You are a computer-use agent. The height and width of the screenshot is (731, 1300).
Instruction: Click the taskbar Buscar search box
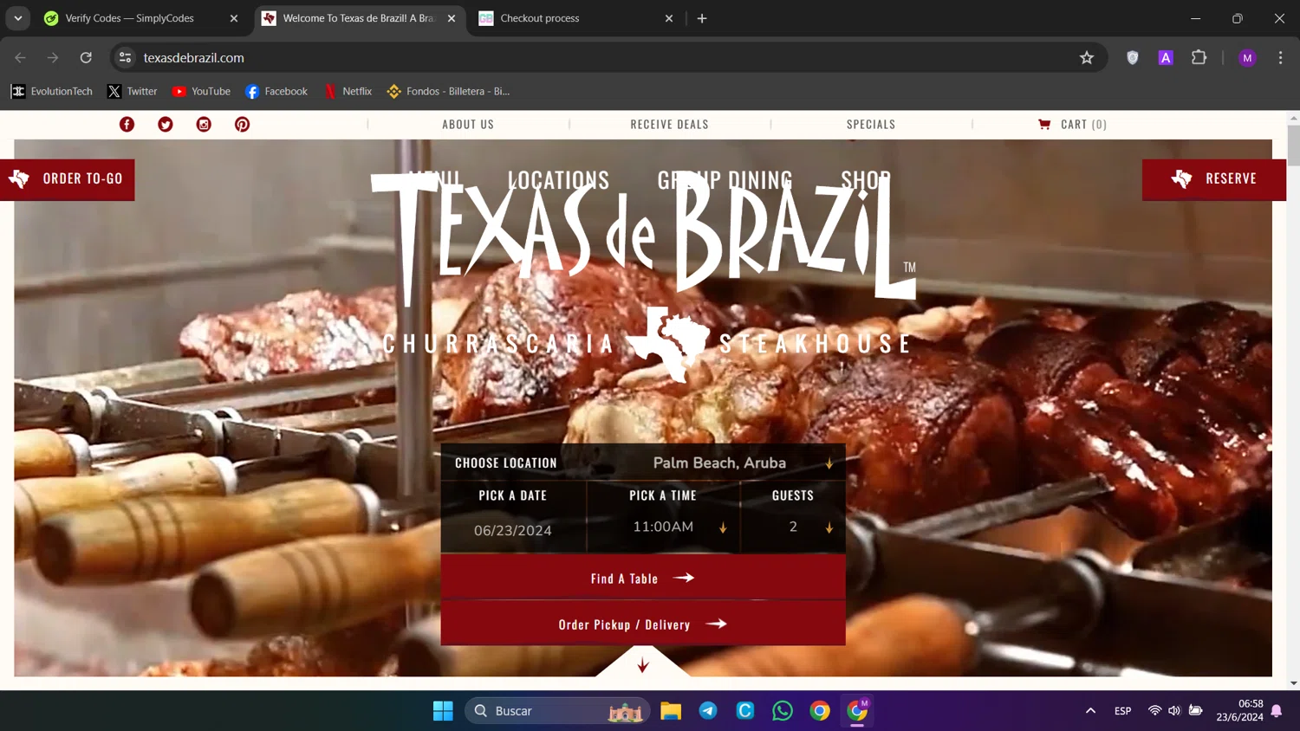pyautogui.click(x=557, y=711)
